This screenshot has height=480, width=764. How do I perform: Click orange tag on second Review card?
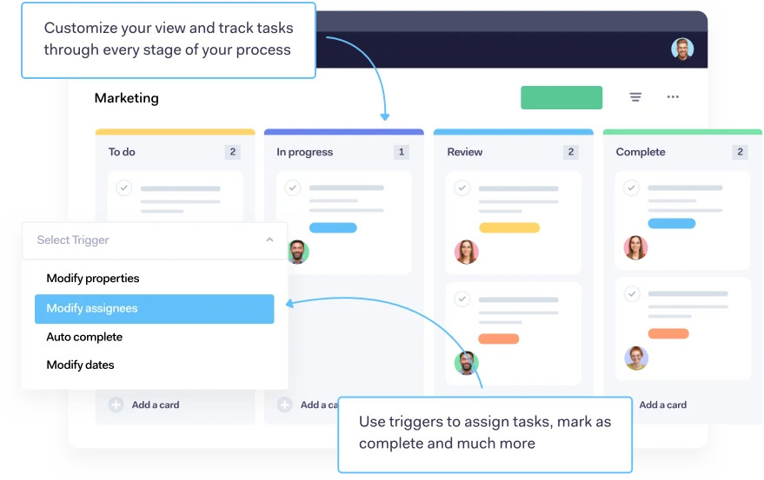click(498, 339)
